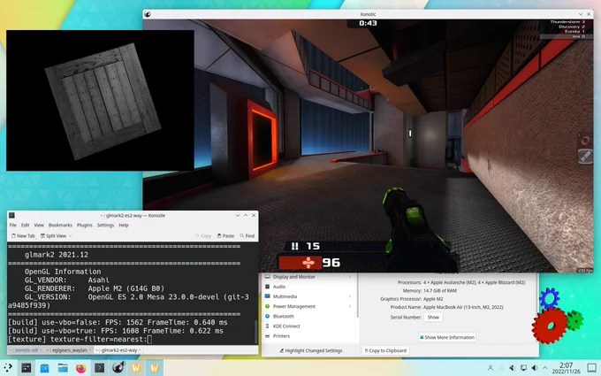The width and height of the screenshot is (601, 376).
Task: Click the display icon in system tray
Action: tap(523, 368)
